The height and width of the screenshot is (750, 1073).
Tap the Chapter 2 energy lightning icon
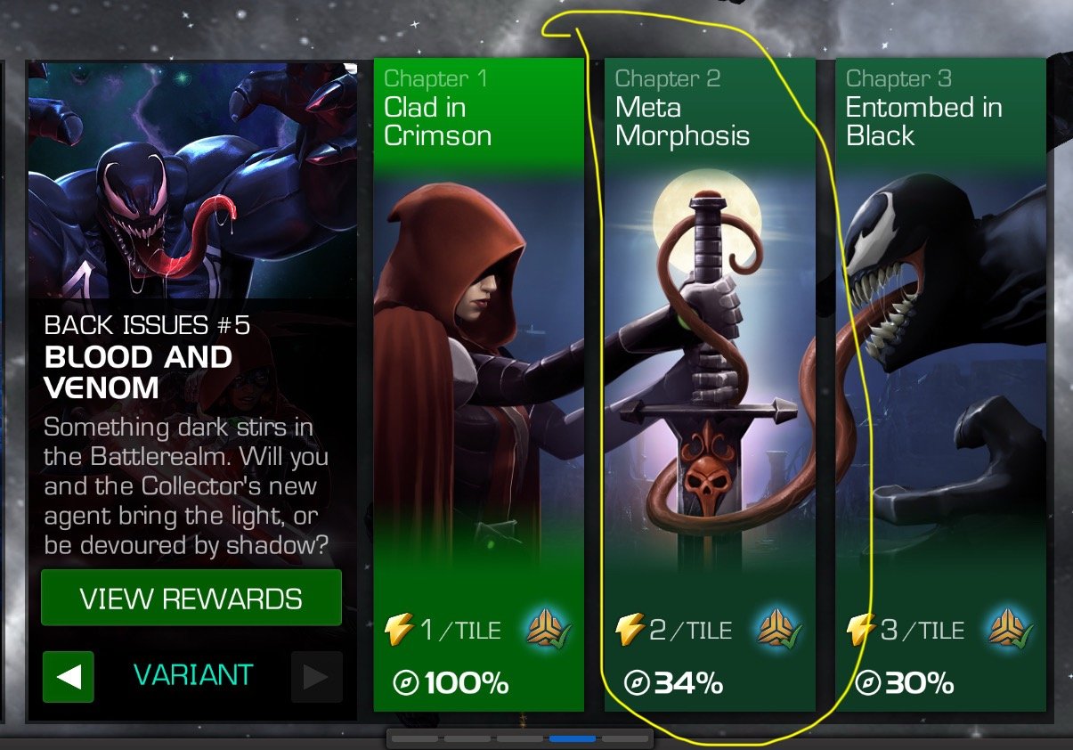630,631
